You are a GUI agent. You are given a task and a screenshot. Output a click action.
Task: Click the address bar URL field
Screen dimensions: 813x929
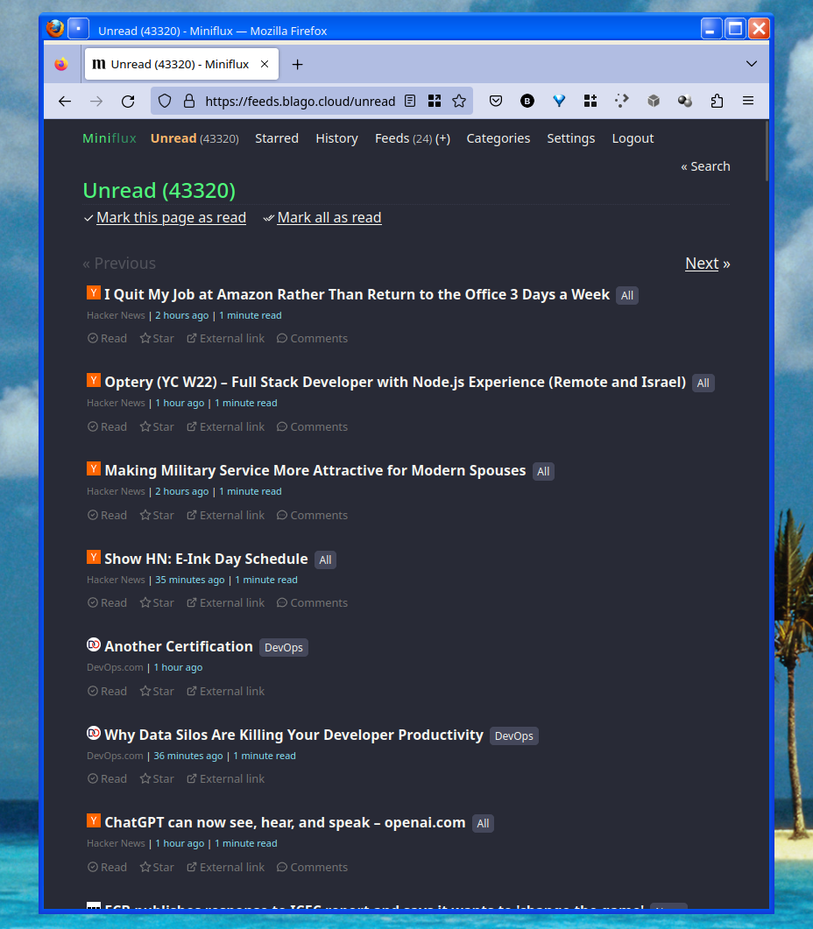tap(300, 102)
